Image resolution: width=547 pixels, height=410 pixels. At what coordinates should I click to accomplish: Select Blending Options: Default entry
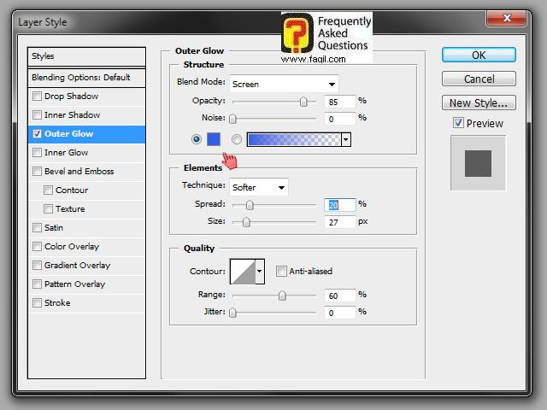pyautogui.click(x=79, y=77)
